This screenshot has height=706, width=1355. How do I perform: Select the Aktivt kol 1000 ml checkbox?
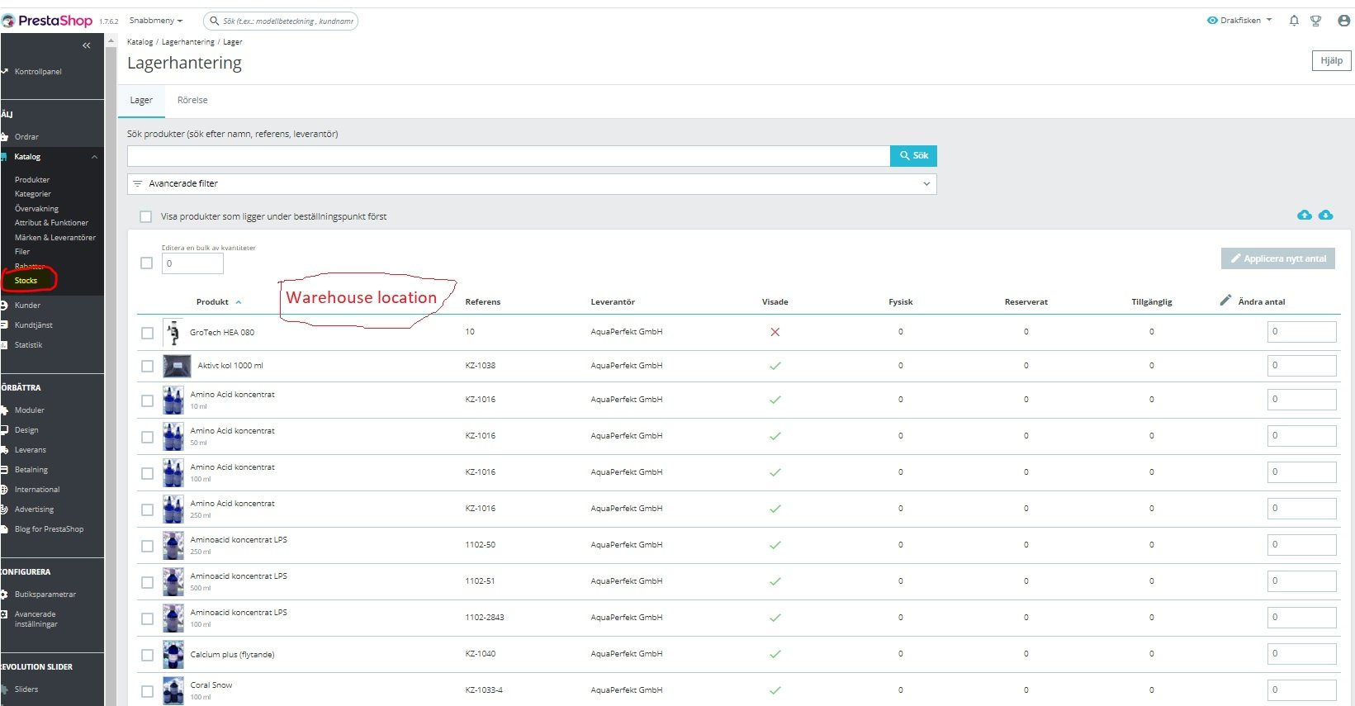pyautogui.click(x=147, y=366)
